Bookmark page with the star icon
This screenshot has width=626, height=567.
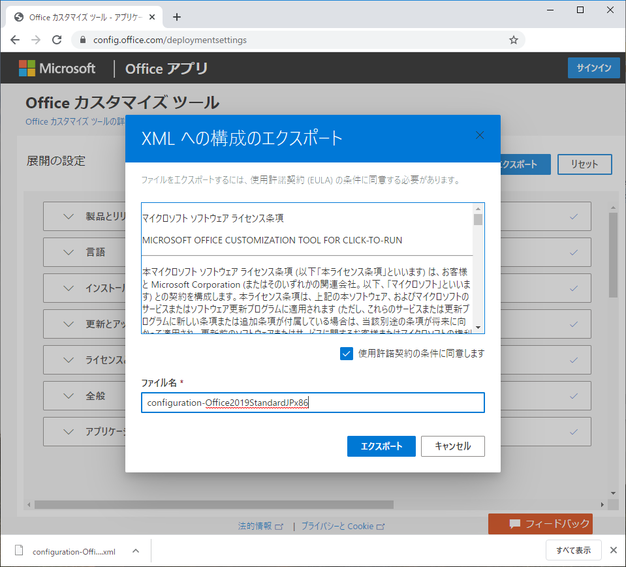pyautogui.click(x=514, y=40)
